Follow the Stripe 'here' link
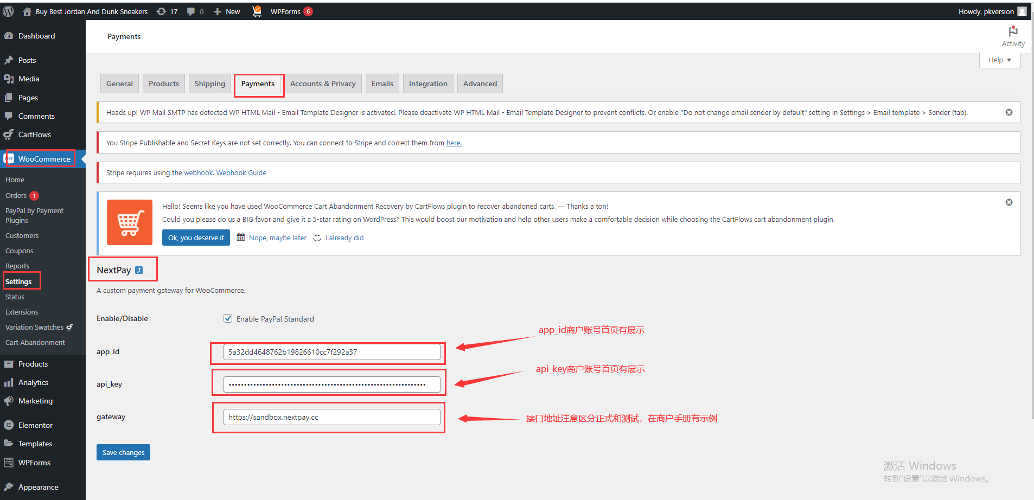This screenshot has height=500, width=1034. pyautogui.click(x=454, y=143)
